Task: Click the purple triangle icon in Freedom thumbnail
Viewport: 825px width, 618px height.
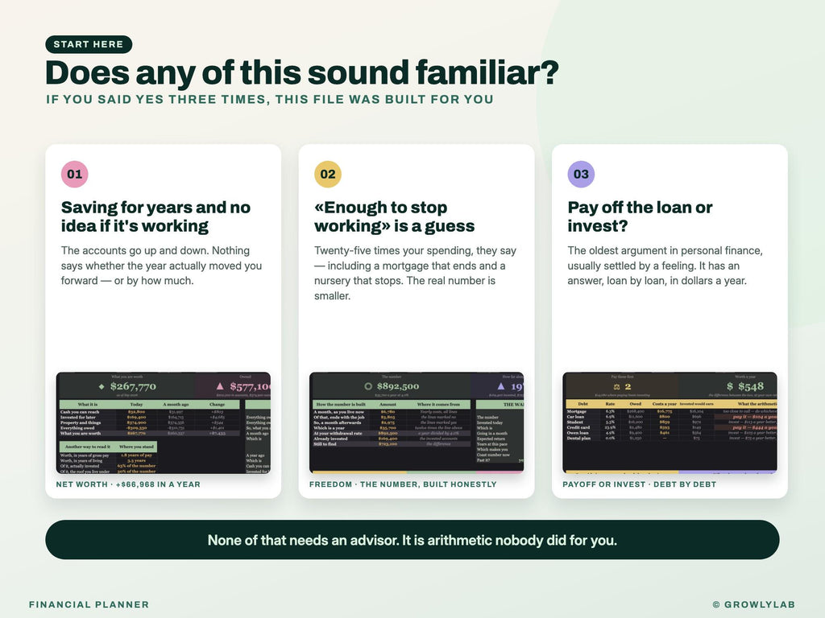Action: [x=501, y=386]
